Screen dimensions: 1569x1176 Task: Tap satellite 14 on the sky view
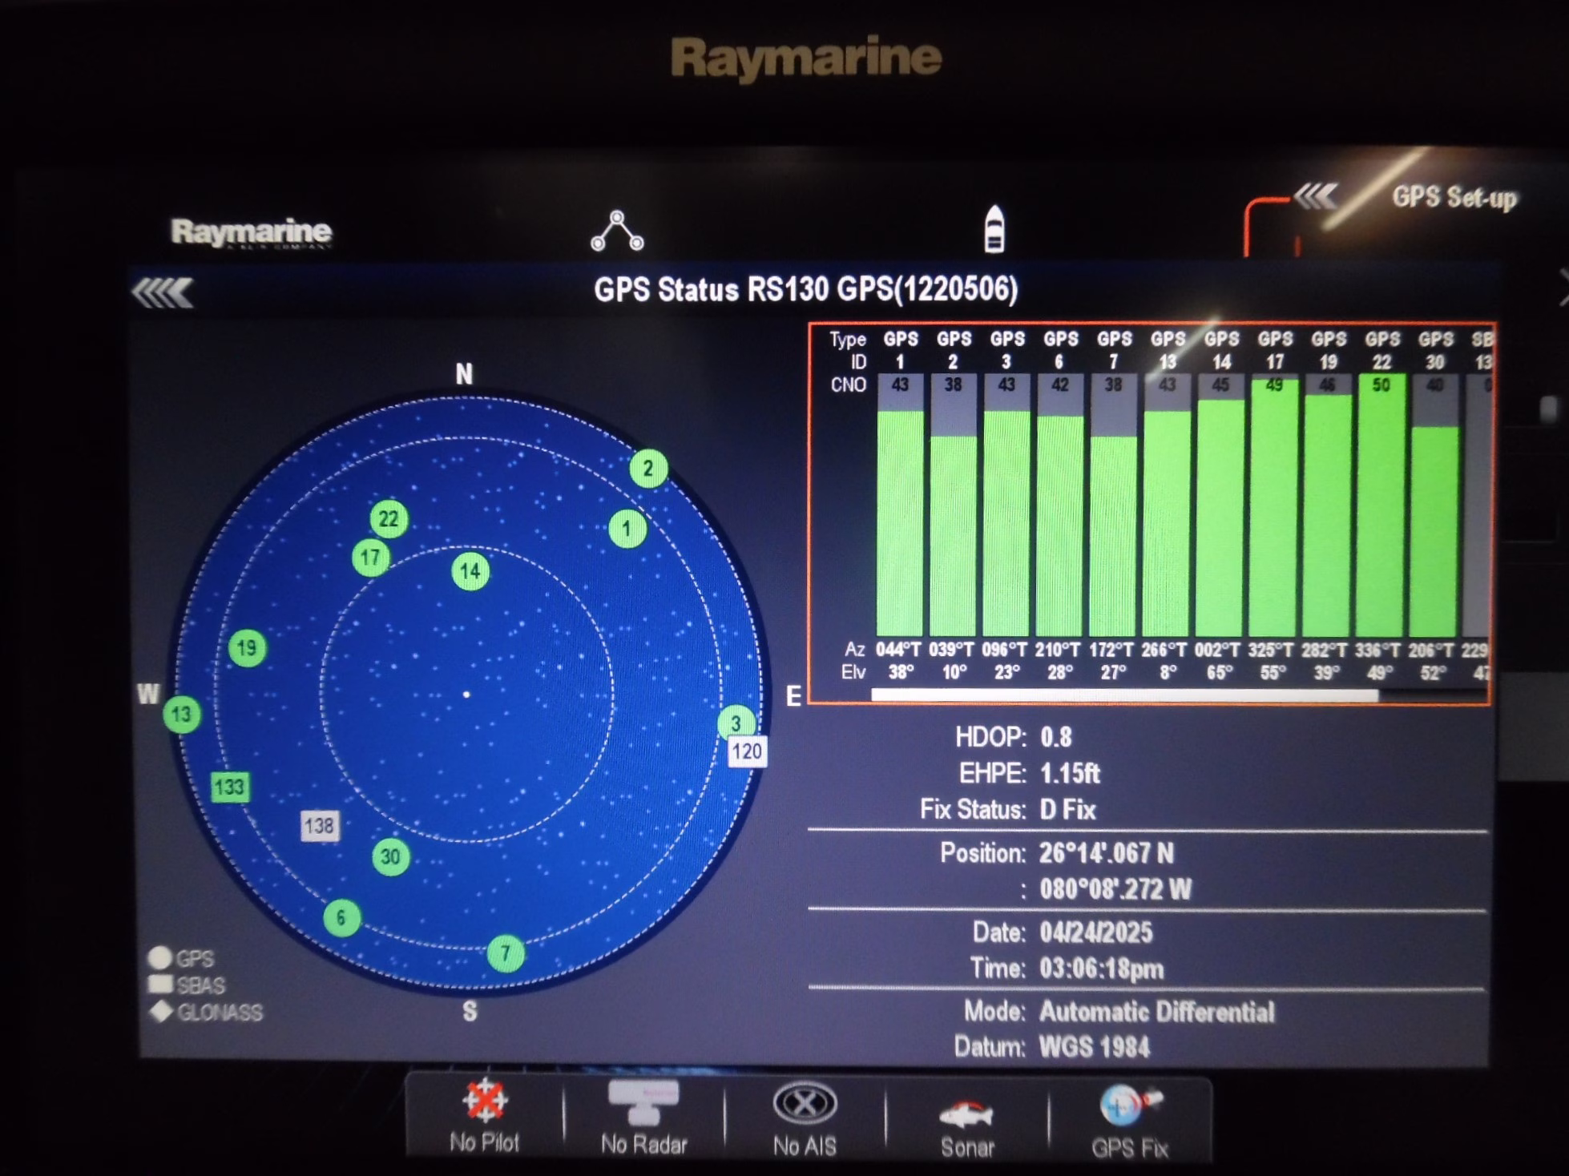470,571
